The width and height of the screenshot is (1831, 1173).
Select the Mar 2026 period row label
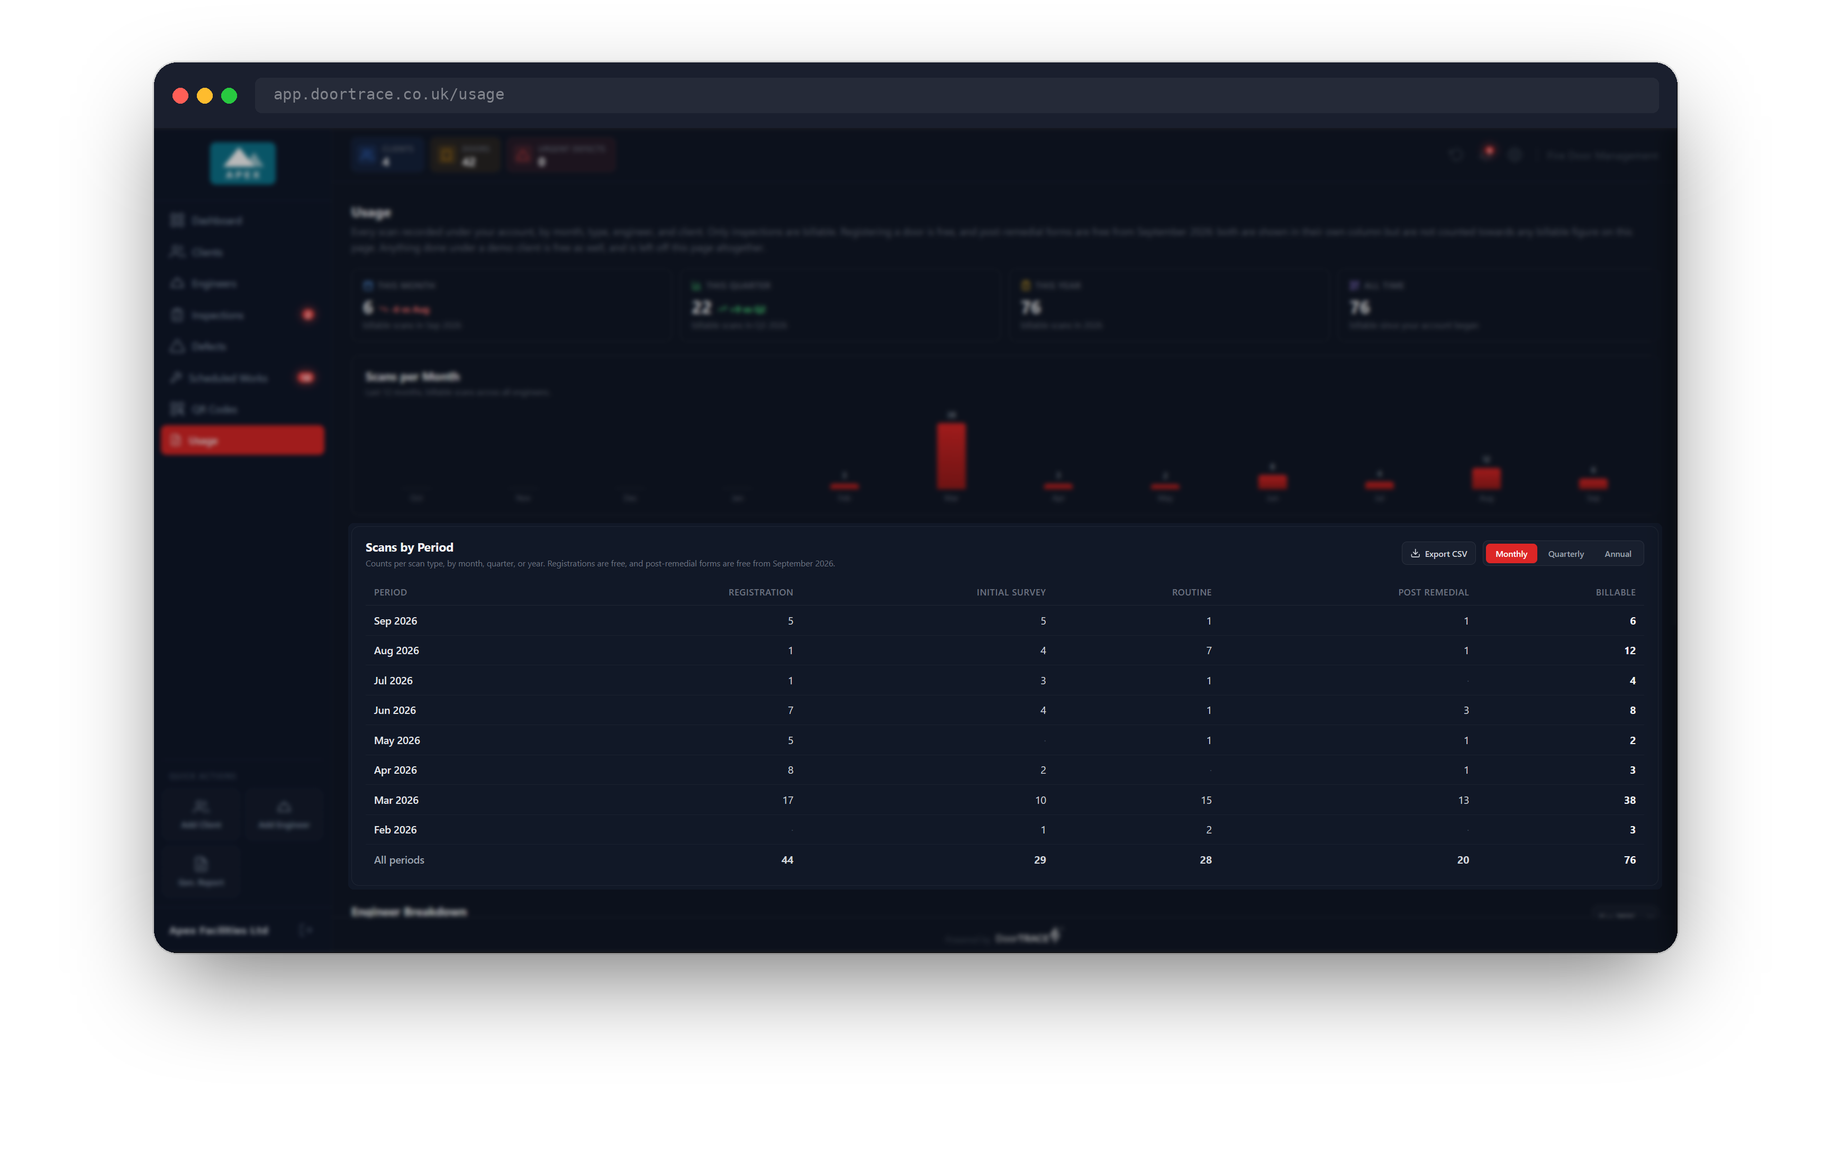pyautogui.click(x=395, y=800)
